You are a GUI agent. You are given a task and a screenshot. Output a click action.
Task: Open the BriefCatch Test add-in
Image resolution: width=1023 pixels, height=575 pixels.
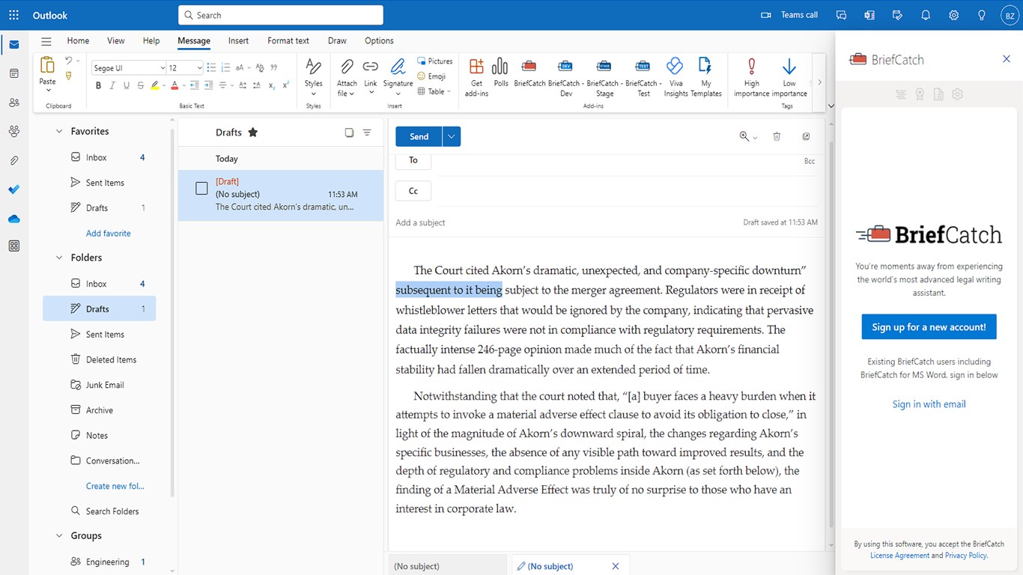[643, 77]
